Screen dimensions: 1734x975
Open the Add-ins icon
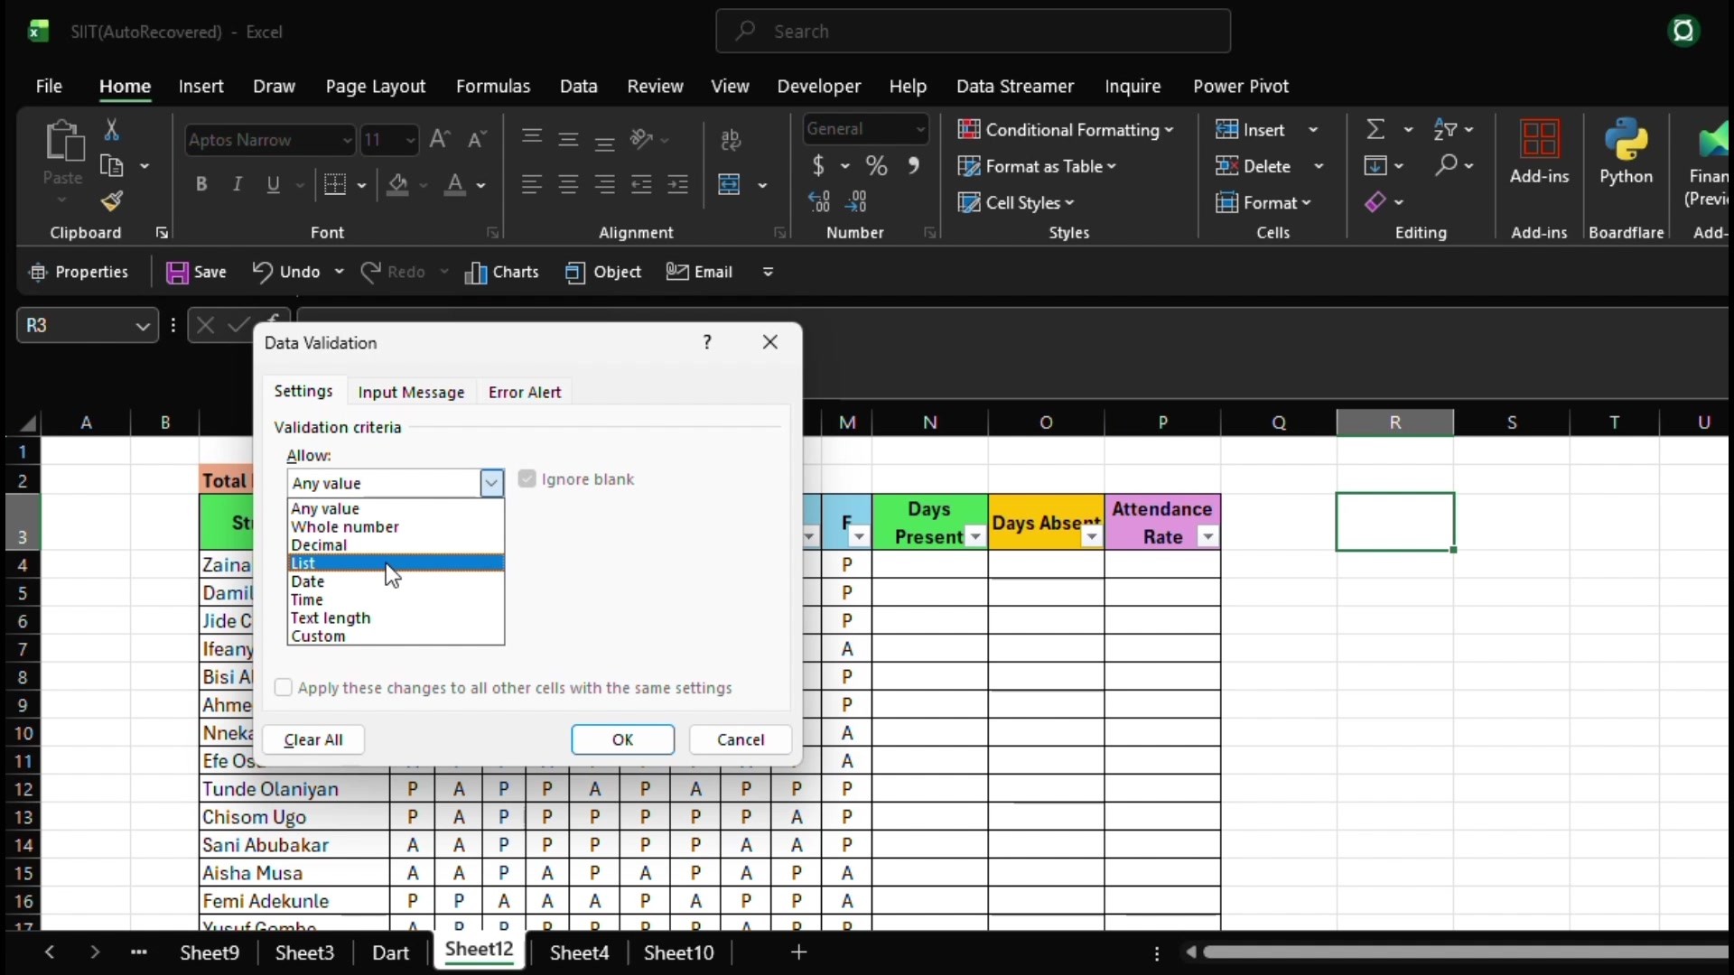click(x=1540, y=152)
